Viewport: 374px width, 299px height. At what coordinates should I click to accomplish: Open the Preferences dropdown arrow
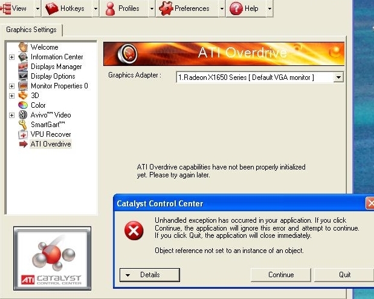click(222, 8)
